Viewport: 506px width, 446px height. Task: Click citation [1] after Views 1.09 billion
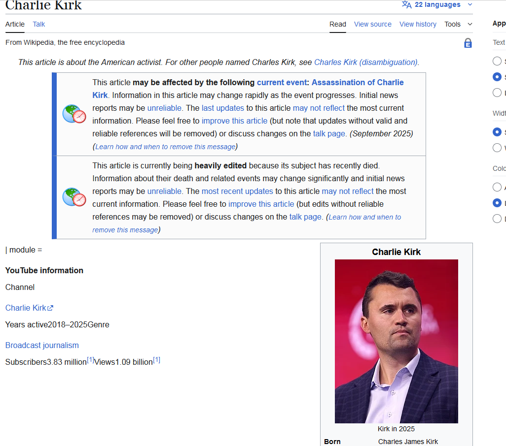tap(156, 360)
